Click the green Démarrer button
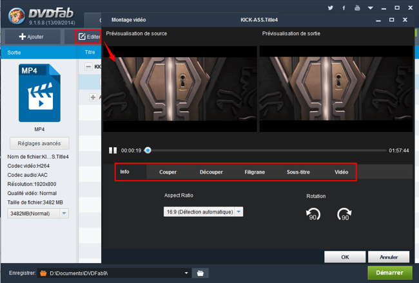Image resolution: width=419 pixels, height=283 pixels. pyautogui.click(x=389, y=273)
